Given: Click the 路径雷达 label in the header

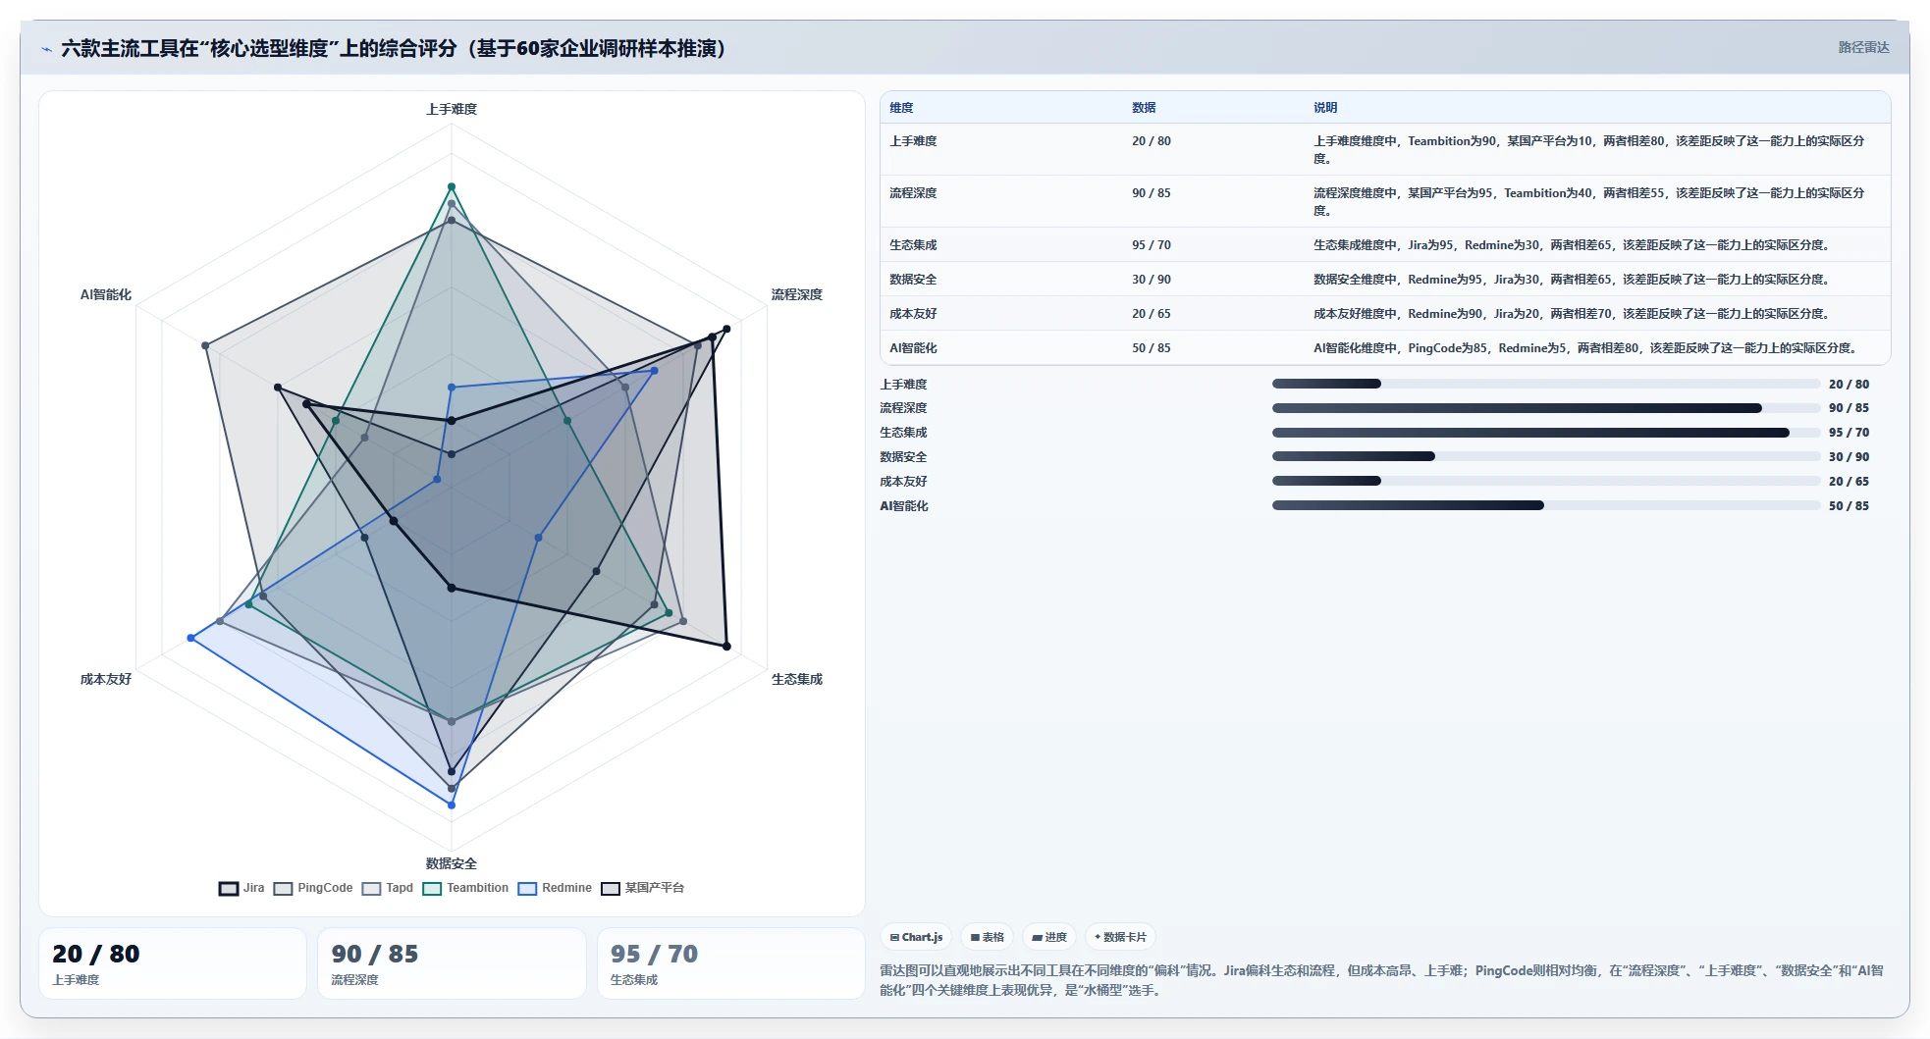Looking at the screenshot, I should (1863, 47).
